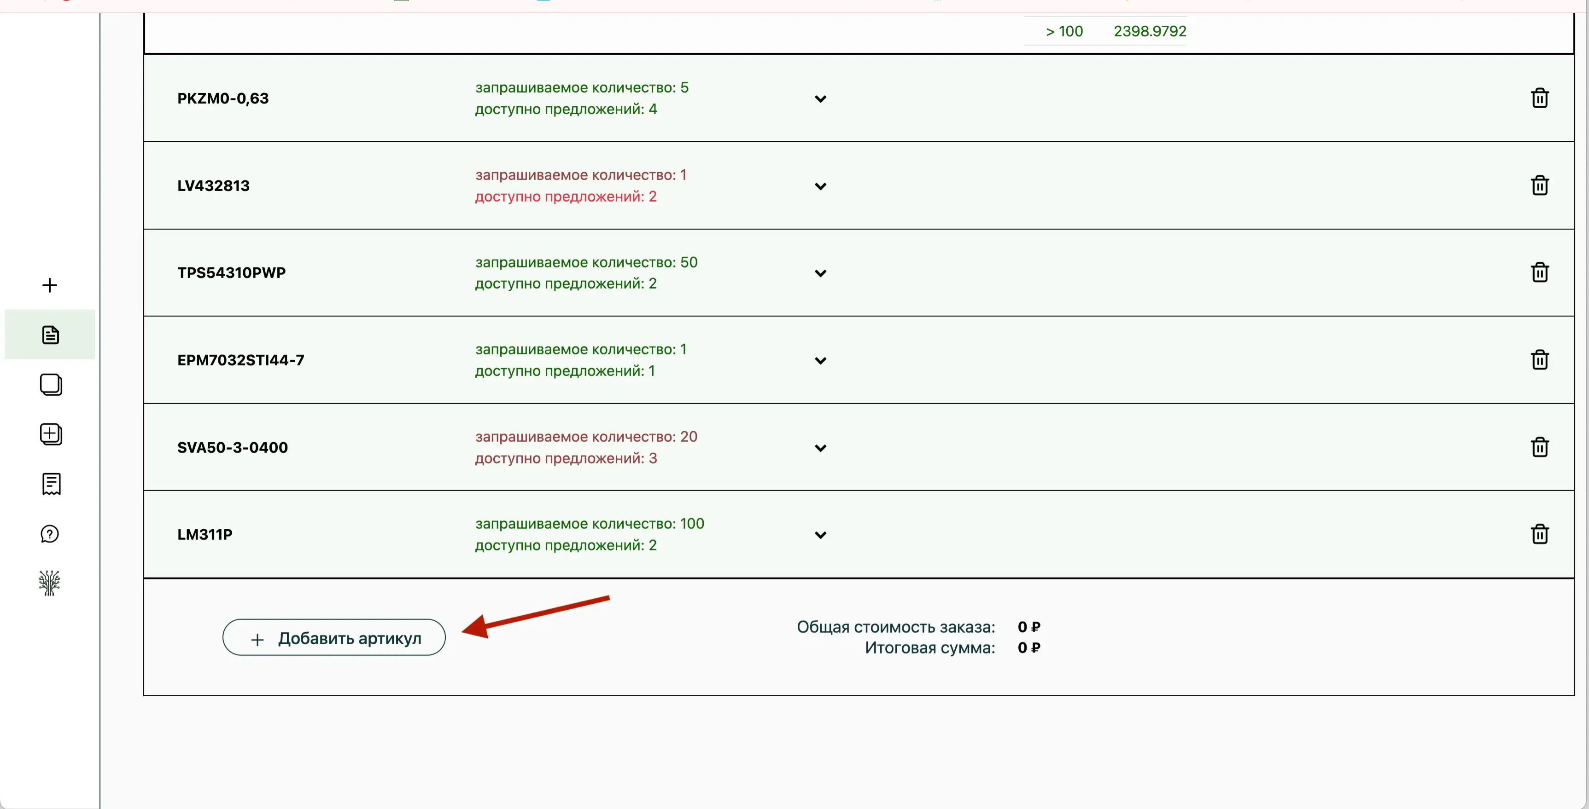The height and width of the screenshot is (809, 1589).
Task: Remove TPS54310PWP with the trash icon
Action: (1539, 272)
